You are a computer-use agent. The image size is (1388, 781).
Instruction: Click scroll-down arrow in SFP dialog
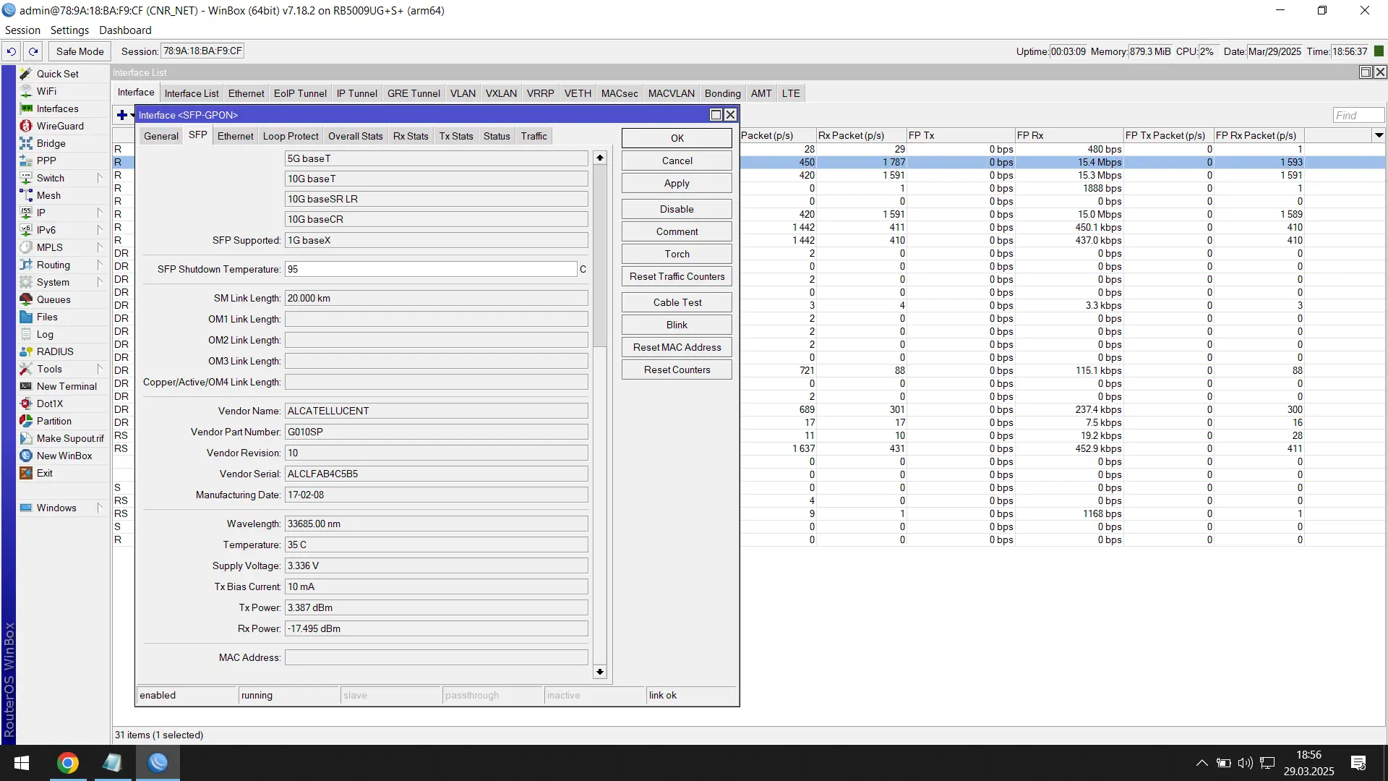pyautogui.click(x=600, y=672)
